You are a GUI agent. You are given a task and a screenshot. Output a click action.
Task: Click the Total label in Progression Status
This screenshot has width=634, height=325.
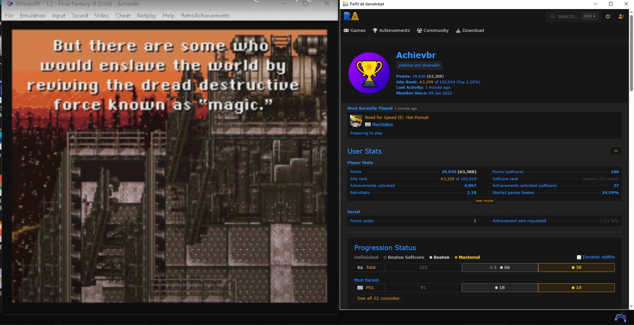point(371,268)
